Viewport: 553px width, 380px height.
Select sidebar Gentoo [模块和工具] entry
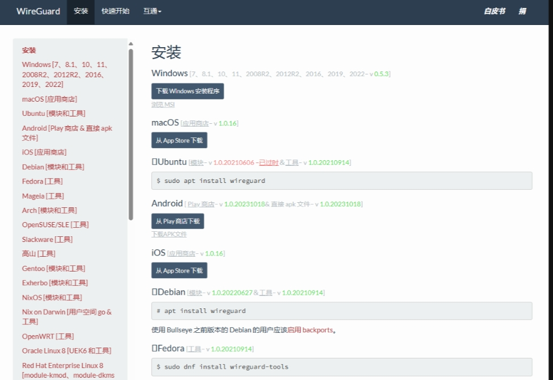[x=53, y=269]
